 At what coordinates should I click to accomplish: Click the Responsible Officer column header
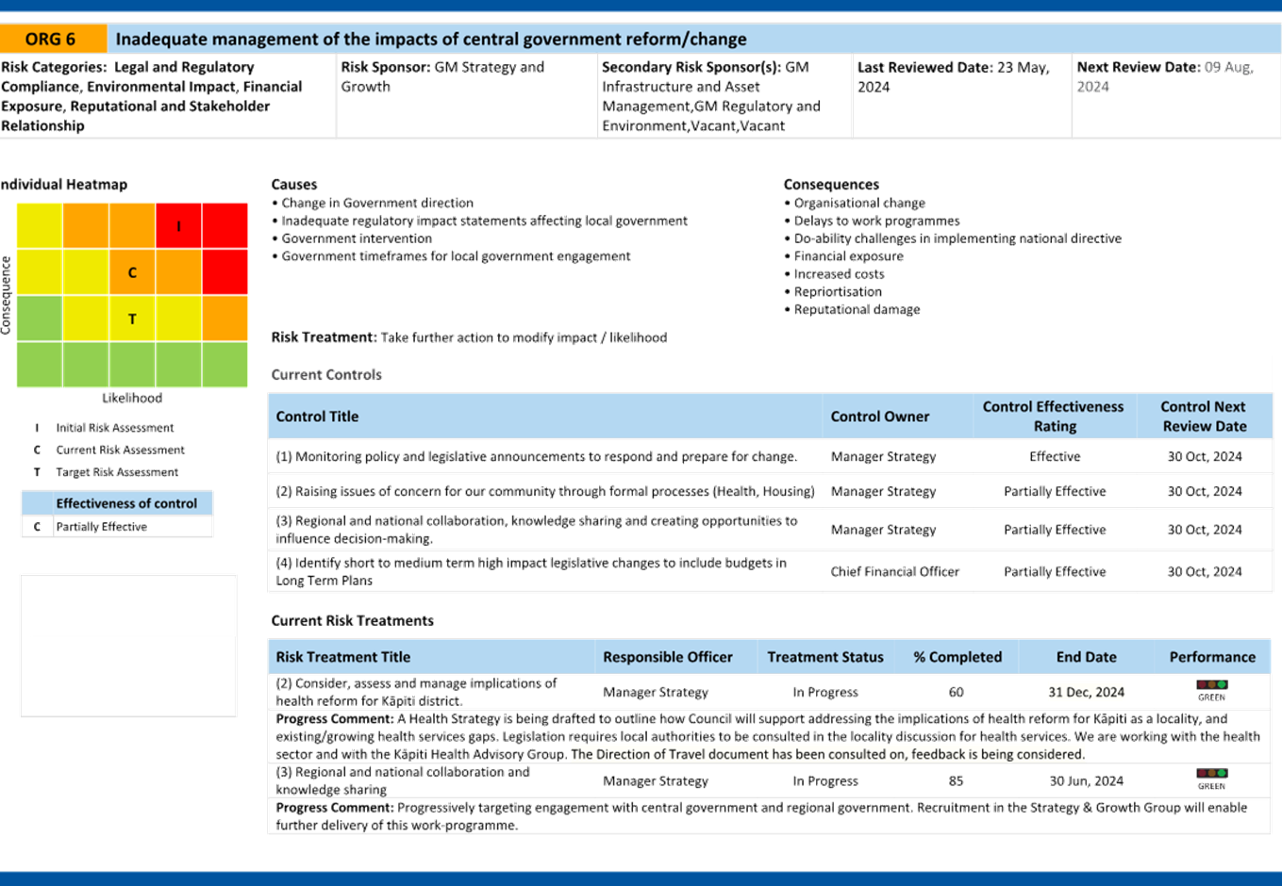tap(667, 657)
